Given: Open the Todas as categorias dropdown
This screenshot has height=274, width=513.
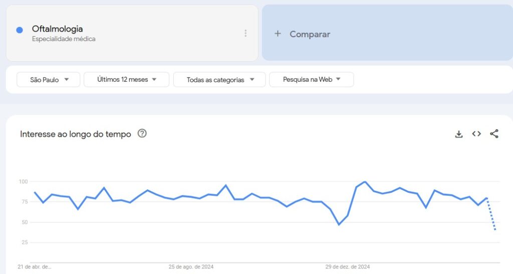Looking at the screenshot, I should pos(219,80).
